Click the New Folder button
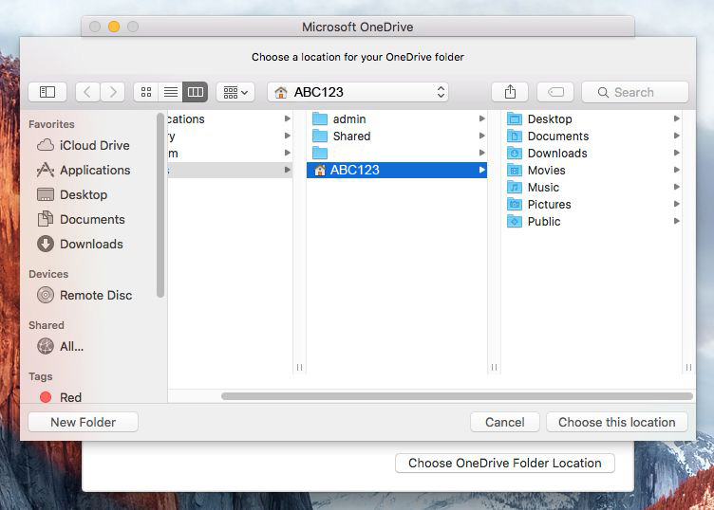 (x=83, y=422)
